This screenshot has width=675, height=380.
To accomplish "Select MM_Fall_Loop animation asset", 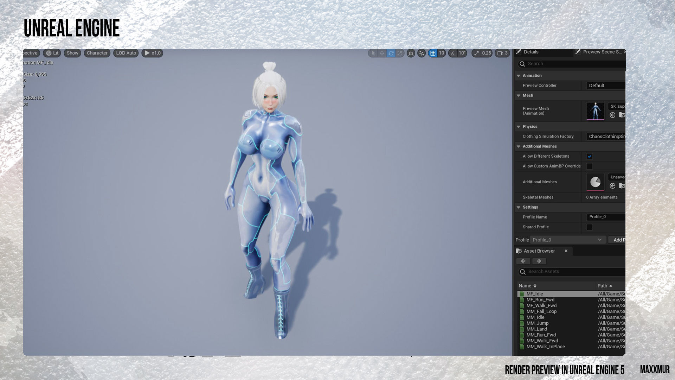I will [x=571, y=311].
